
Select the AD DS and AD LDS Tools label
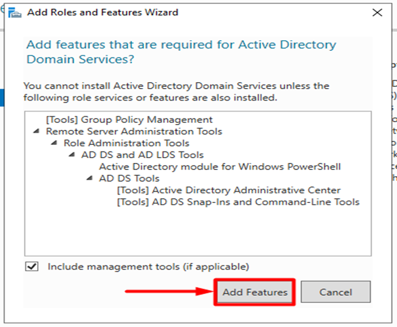(142, 155)
